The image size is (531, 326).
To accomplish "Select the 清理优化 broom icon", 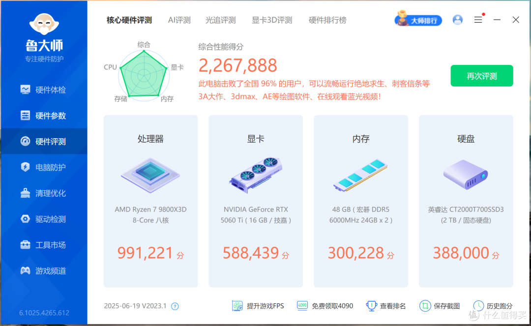I will (25, 193).
